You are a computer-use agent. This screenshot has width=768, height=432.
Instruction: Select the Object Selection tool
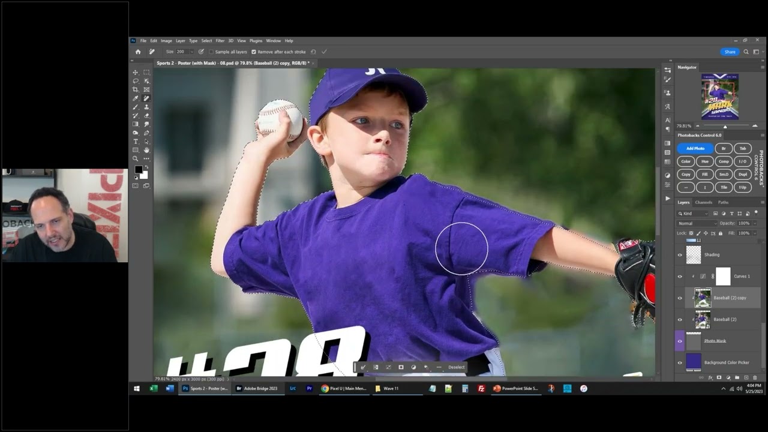(146, 81)
